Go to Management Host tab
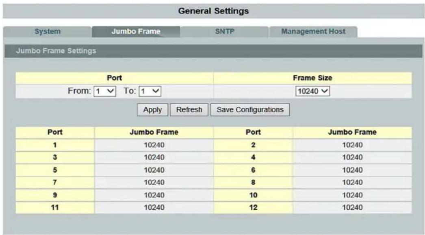This screenshot has height=235, width=425. pyautogui.click(x=313, y=32)
